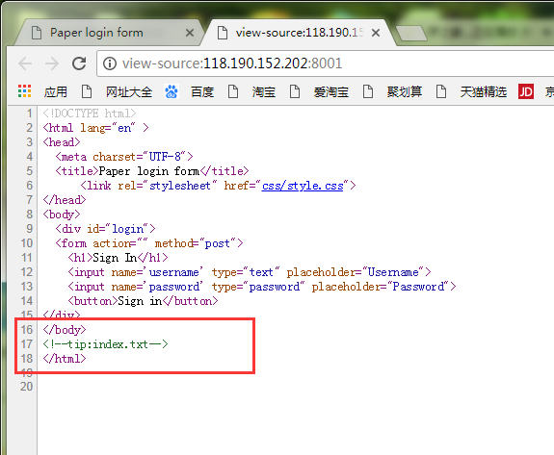Click page icon before 天猫精选 bookmark

point(441,91)
